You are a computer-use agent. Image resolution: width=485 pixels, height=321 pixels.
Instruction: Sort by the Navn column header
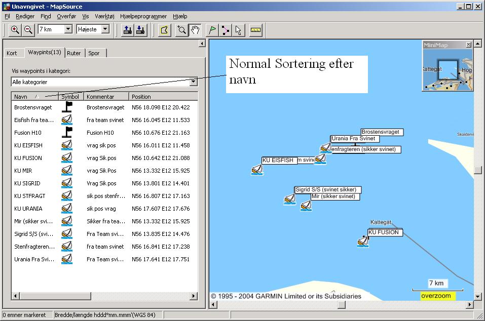pos(34,96)
